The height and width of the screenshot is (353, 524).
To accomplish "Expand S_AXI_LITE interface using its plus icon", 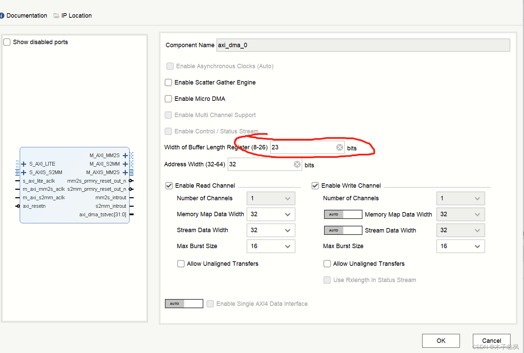I will click(x=23, y=164).
